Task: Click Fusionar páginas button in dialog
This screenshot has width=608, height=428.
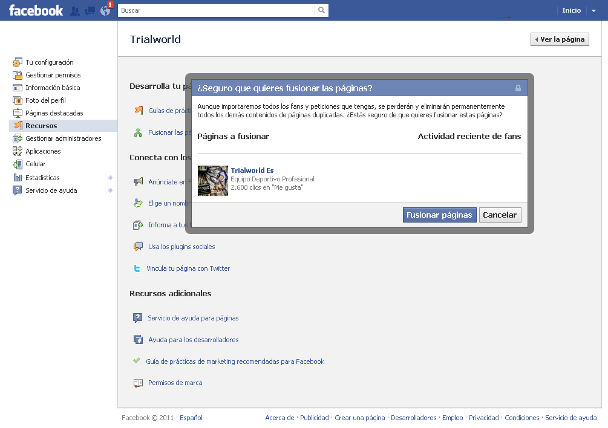Action: pos(439,215)
